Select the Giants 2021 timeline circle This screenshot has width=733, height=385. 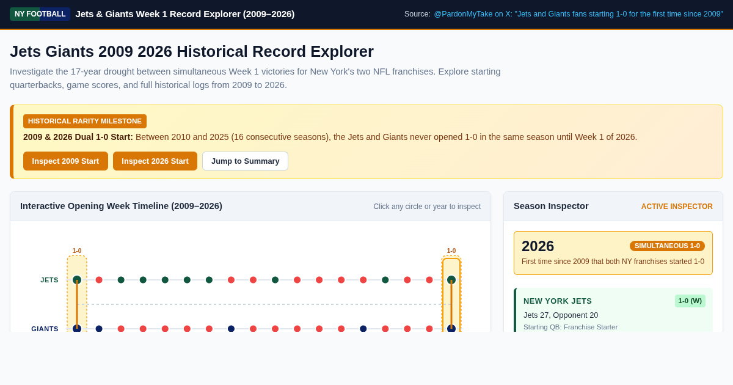point(341,329)
